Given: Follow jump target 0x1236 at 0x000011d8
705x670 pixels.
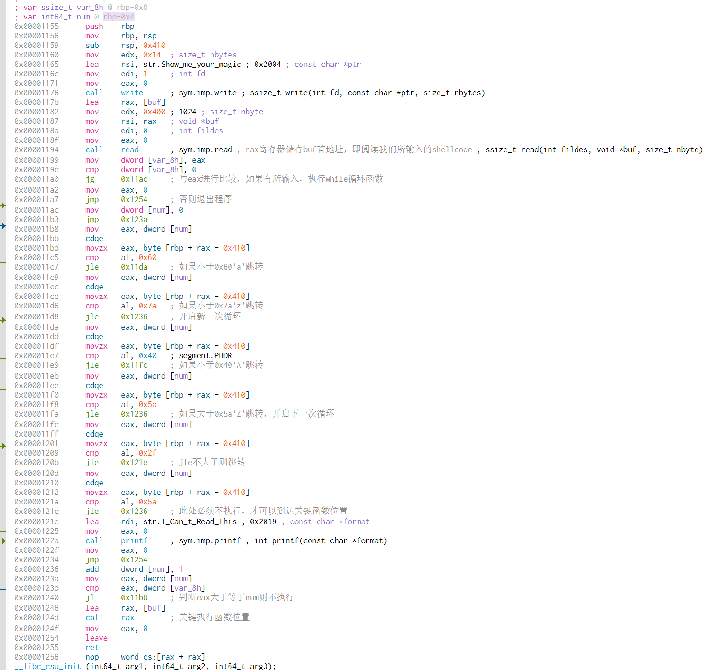Looking at the screenshot, I should 134,317.
